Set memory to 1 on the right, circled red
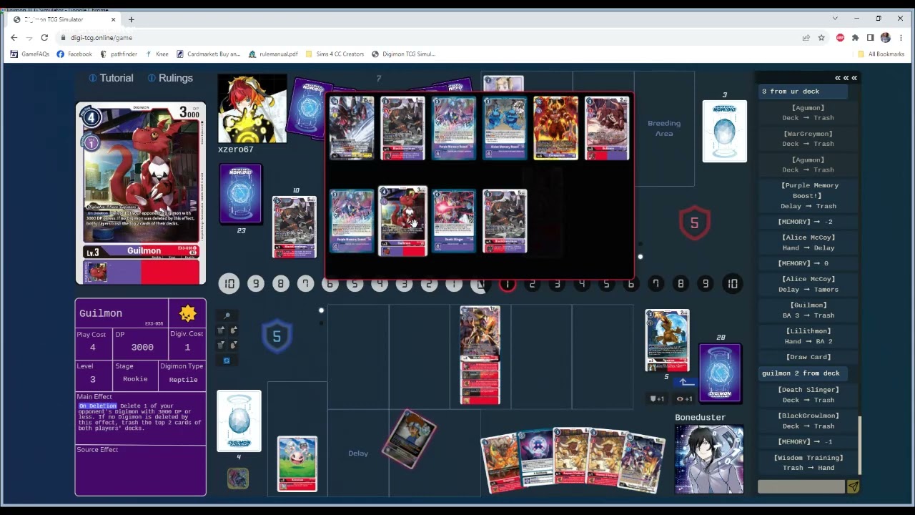 click(507, 284)
